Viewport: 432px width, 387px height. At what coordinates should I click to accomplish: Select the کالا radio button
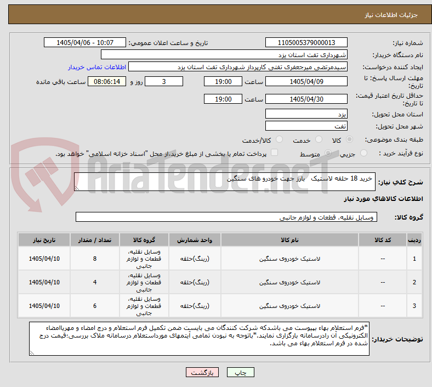349,139
